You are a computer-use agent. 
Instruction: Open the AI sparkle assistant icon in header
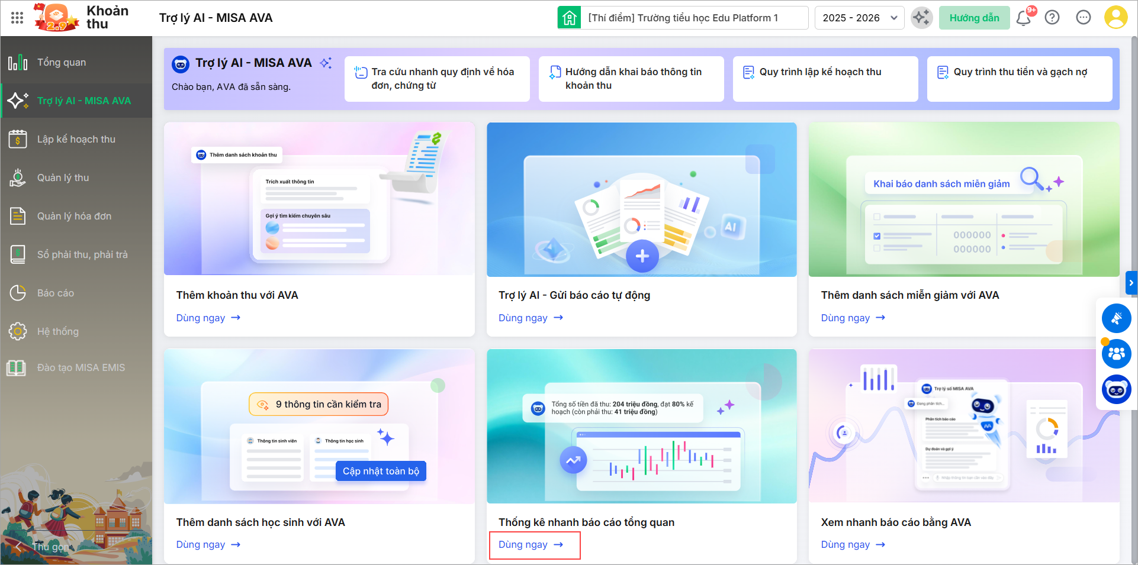click(x=921, y=18)
